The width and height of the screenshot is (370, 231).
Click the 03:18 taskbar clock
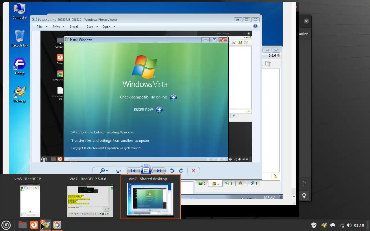[359, 225]
